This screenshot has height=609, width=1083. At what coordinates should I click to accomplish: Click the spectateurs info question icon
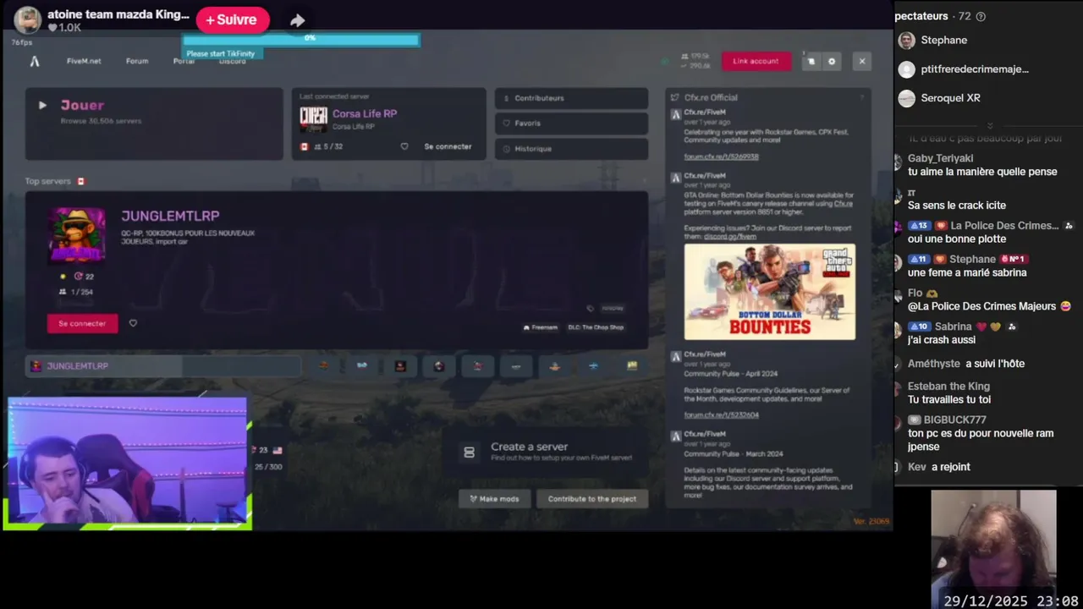981,16
